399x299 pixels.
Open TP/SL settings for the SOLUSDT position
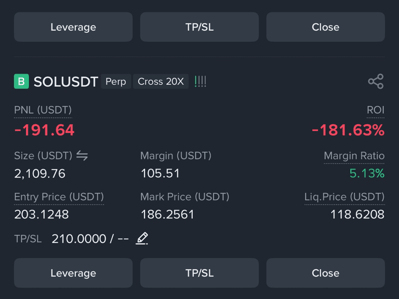click(x=199, y=273)
